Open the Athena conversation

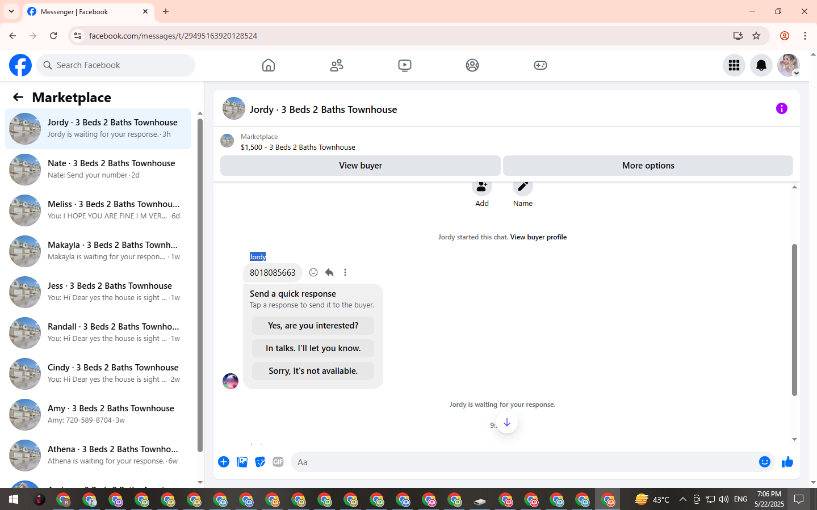click(98, 456)
